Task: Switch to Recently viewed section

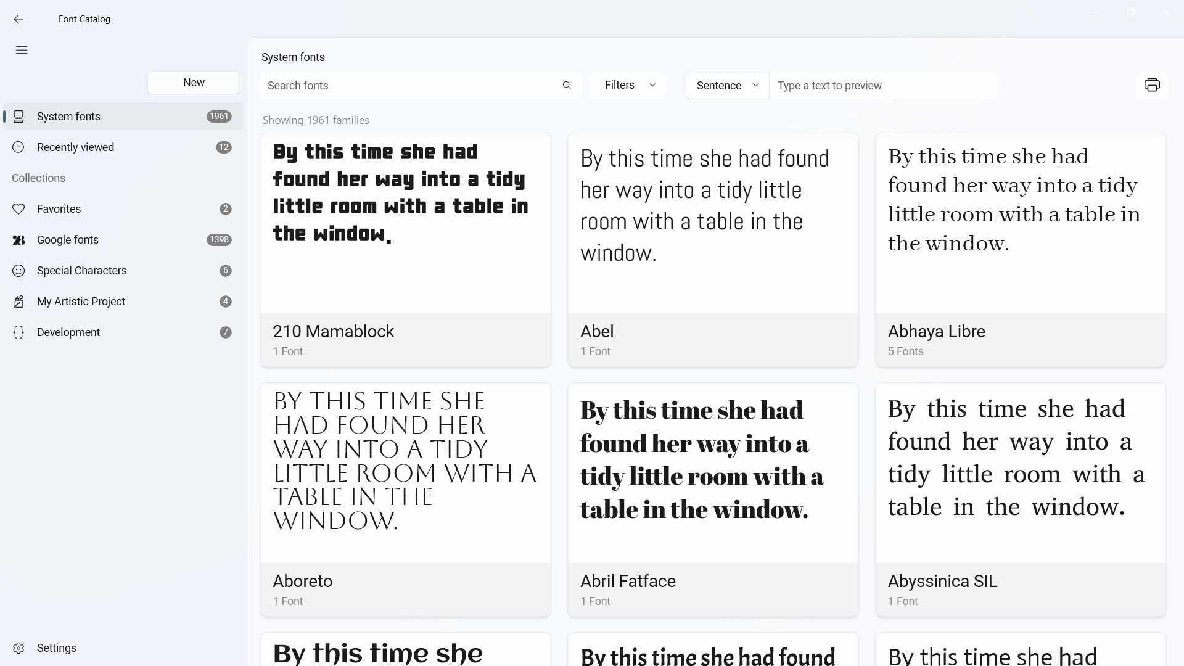Action: [x=75, y=147]
